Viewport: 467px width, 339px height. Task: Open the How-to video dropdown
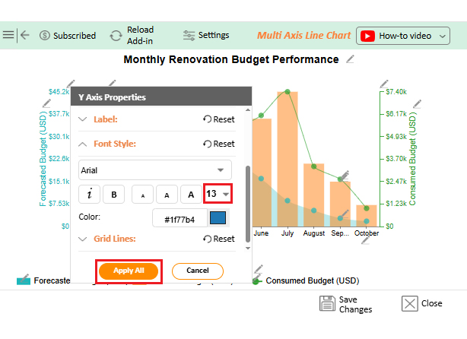402,36
